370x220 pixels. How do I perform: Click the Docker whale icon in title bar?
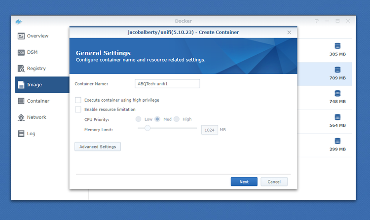click(19, 22)
